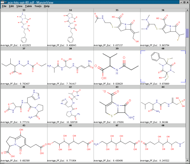Click the scroll down arrow of the vertical scrollbar

click(x=187, y=160)
